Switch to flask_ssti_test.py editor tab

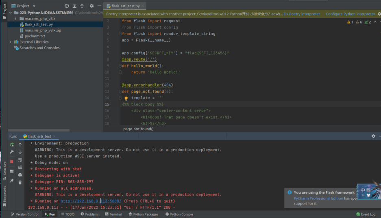coord(125,6)
